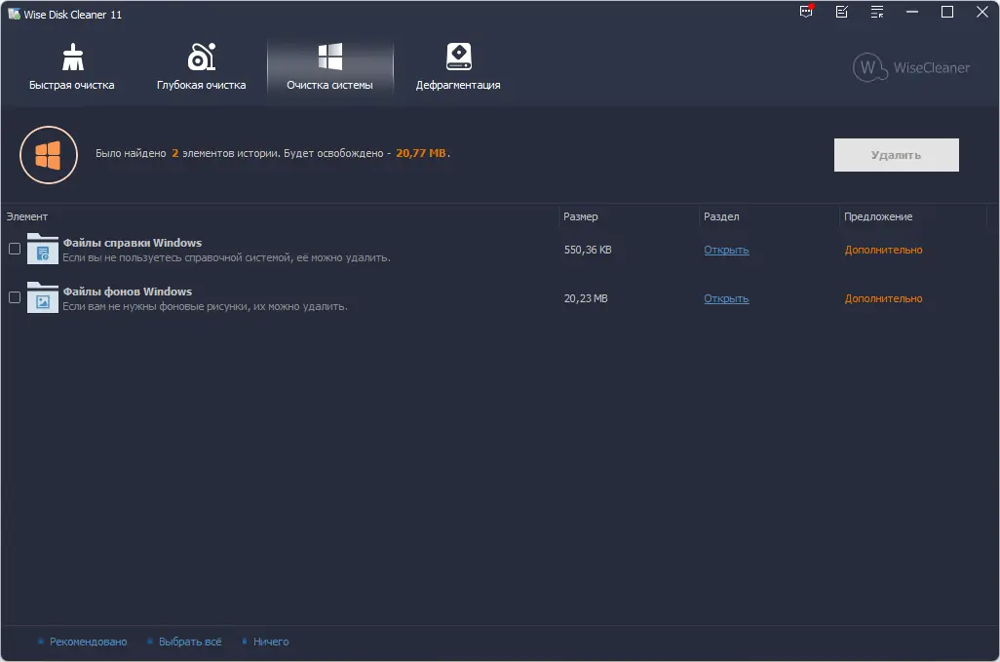Viewport: 1000px width, 662px height.
Task: Open the Дефрагментация tab
Action: tap(458, 67)
